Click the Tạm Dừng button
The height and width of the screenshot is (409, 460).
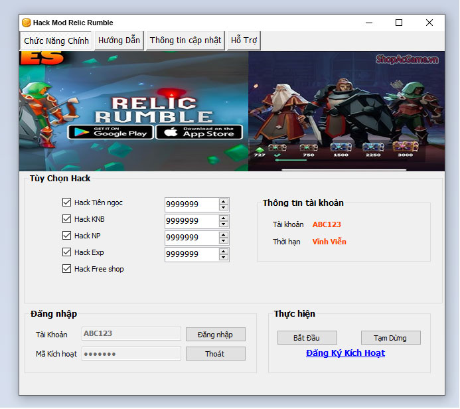tap(390, 338)
